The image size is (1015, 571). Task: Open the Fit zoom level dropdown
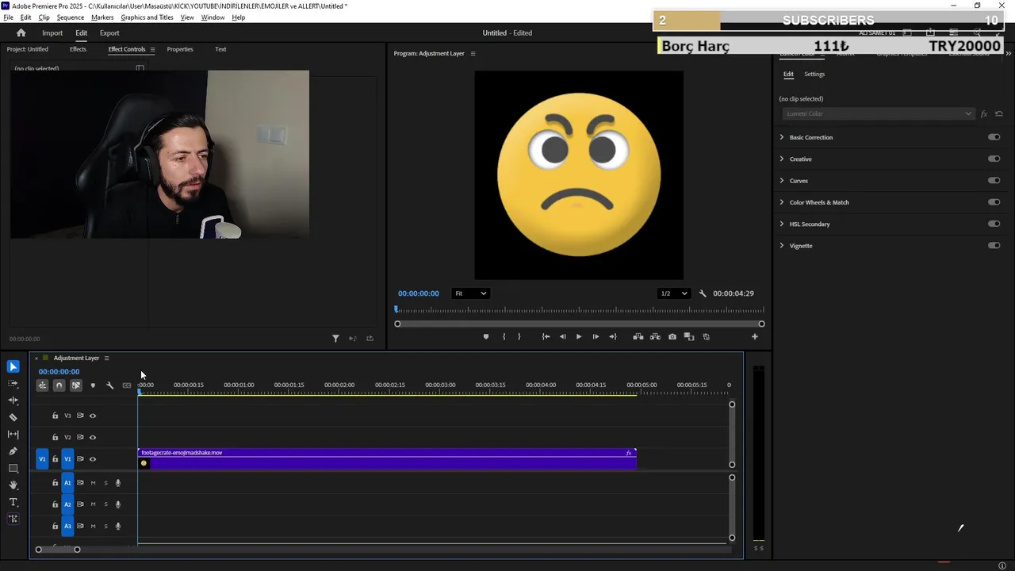pyautogui.click(x=470, y=293)
